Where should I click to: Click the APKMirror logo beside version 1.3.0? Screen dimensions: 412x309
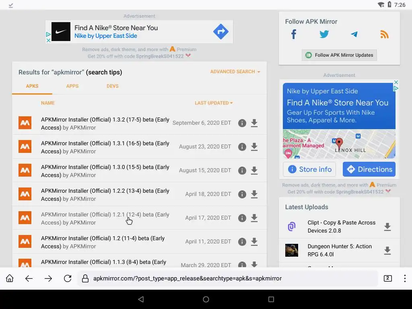coord(25,170)
